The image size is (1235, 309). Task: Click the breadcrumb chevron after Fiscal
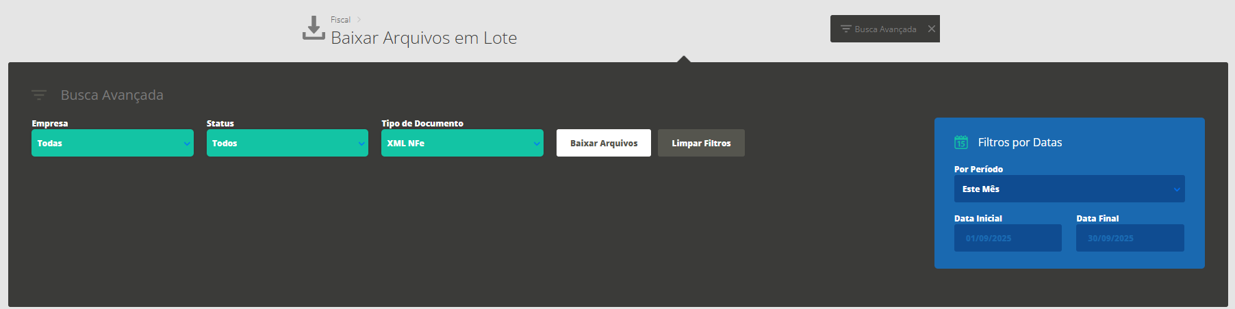(x=359, y=20)
